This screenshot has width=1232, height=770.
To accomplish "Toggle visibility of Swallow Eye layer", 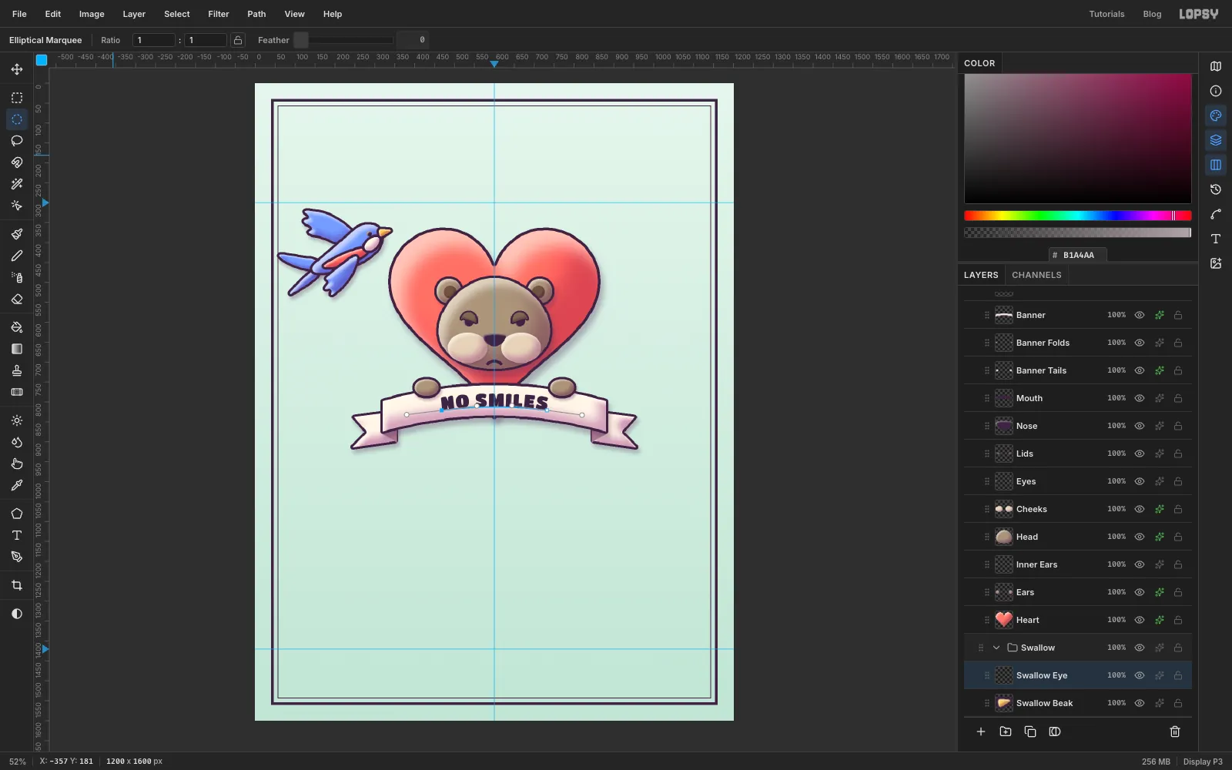I will [x=1140, y=675].
